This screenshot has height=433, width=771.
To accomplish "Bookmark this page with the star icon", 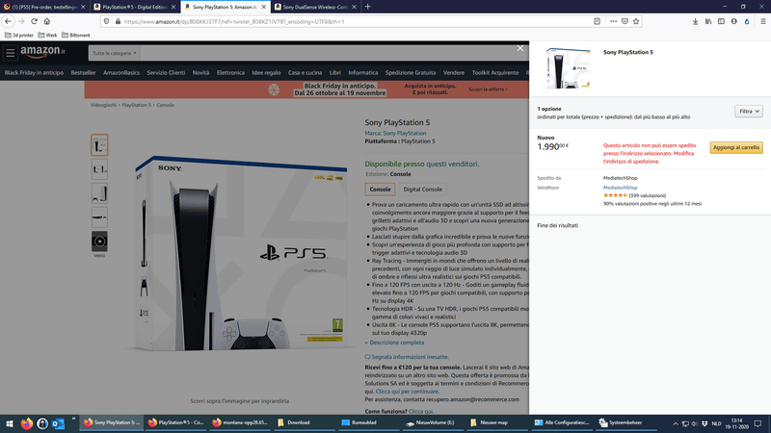I will coord(636,21).
